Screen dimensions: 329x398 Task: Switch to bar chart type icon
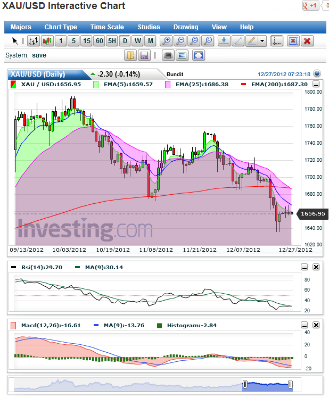tap(34, 41)
